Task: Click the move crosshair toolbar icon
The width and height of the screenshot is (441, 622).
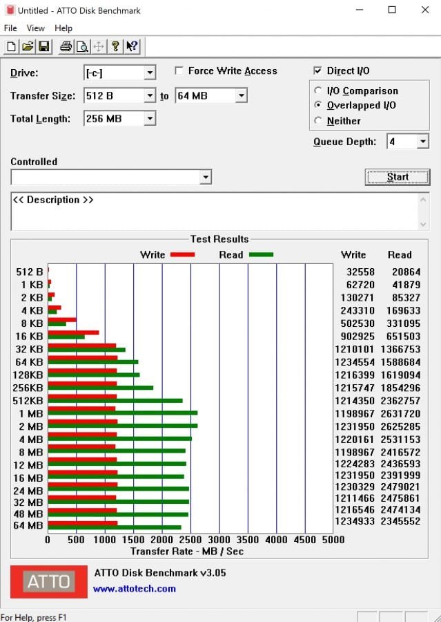Action: click(99, 46)
